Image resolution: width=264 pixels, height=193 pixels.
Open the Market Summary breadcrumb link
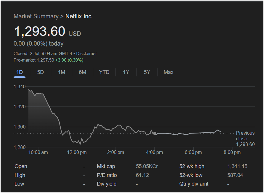point(36,16)
